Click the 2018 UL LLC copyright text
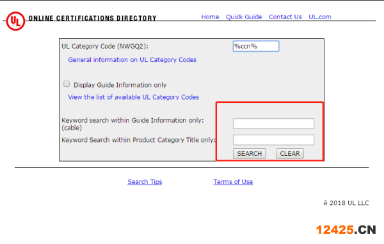The height and width of the screenshot is (244, 384). [x=346, y=203]
